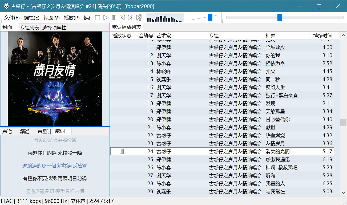Click the FLAC status bar text
This screenshot has height=205, width=347.
click(7, 201)
